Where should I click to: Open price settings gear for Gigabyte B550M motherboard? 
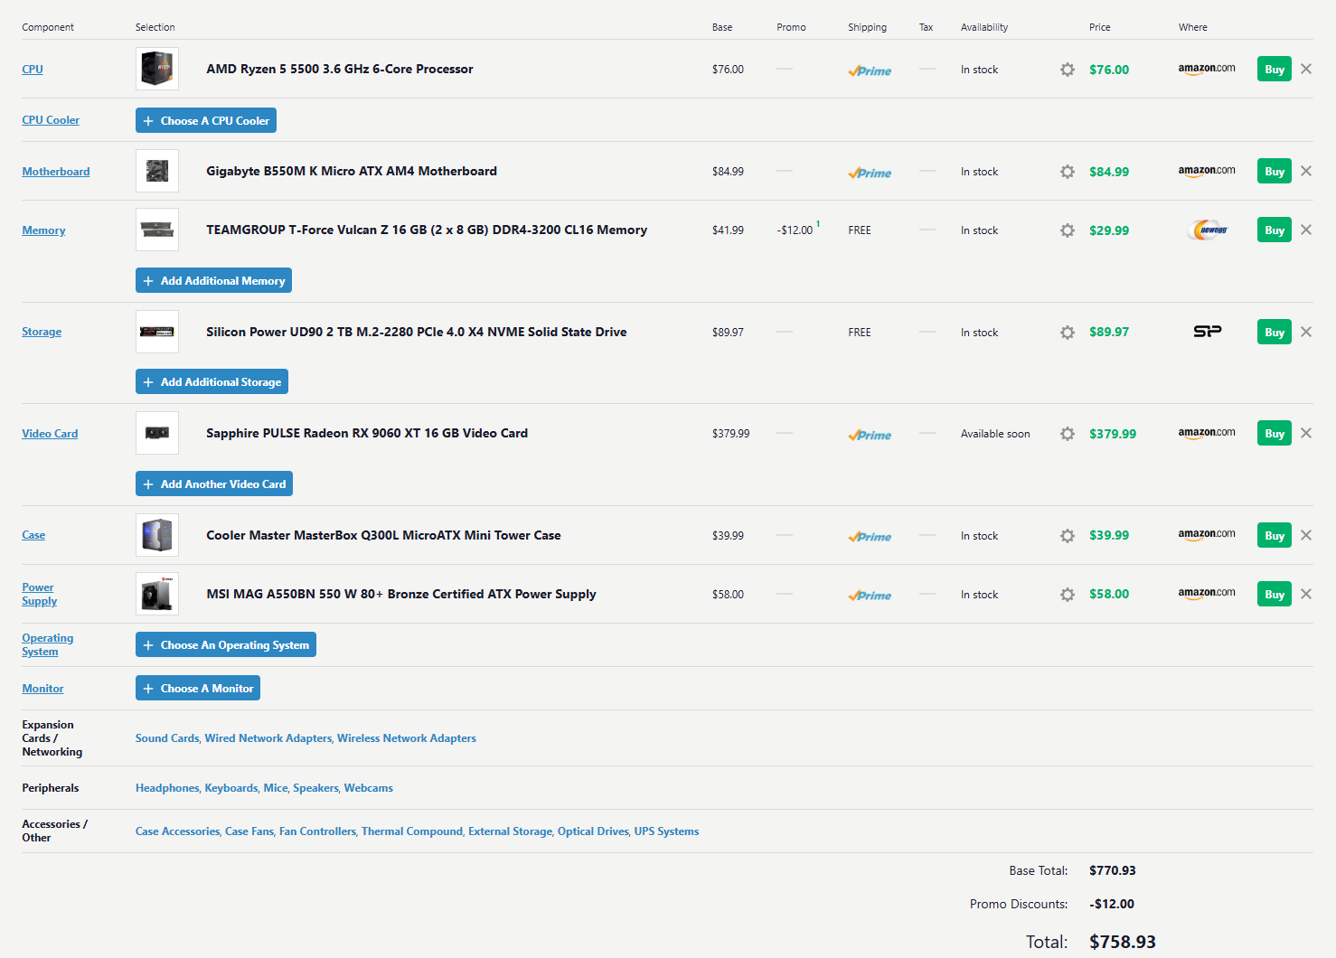1068,172
